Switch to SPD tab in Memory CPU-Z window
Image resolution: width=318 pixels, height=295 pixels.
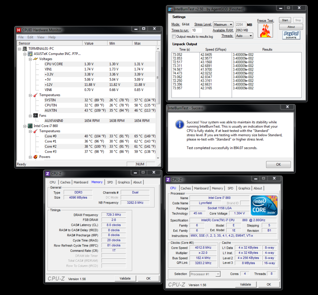[110, 182]
